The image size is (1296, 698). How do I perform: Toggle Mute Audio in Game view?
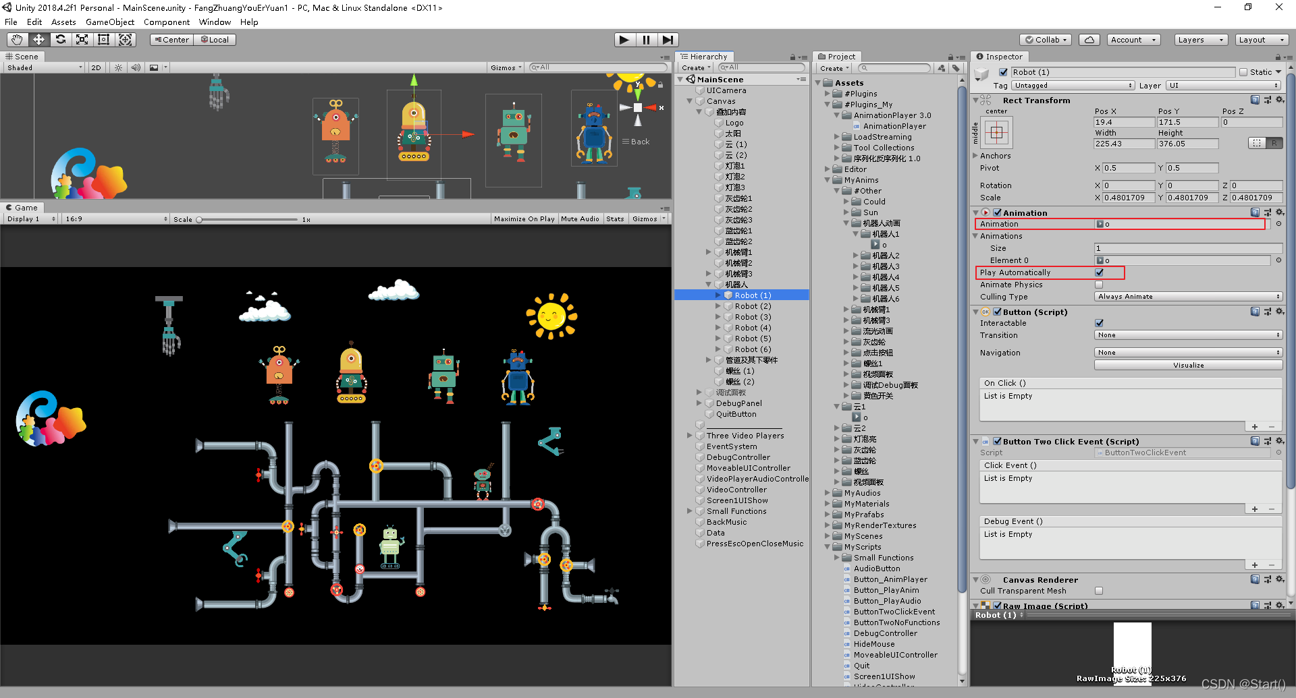[580, 219]
